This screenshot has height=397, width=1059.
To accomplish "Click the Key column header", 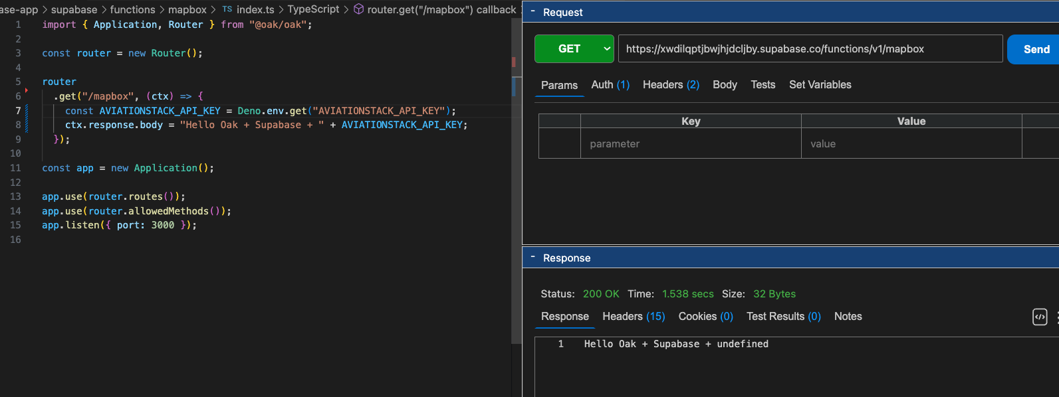I will click(x=691, y=121).
